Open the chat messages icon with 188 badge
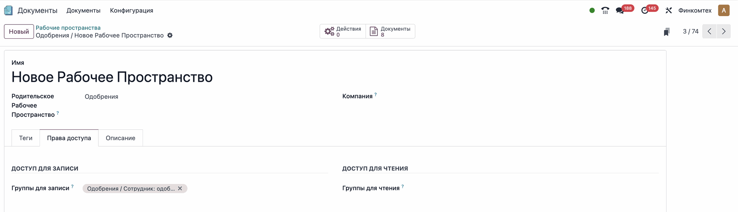738x212 pixels. 620,10
